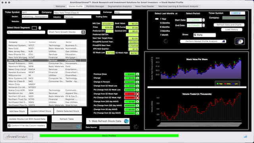Switch to the Welcome tab
Screen dimensions: 254x143
pos(60,6)
